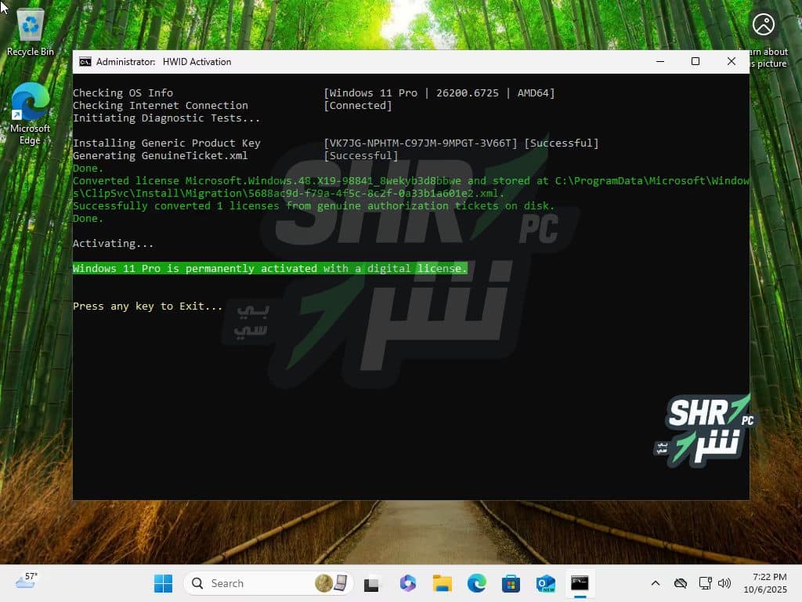This screenshot has height=602, width=802.
Task: Open the Windows Start menu
Action: point(163,583)
